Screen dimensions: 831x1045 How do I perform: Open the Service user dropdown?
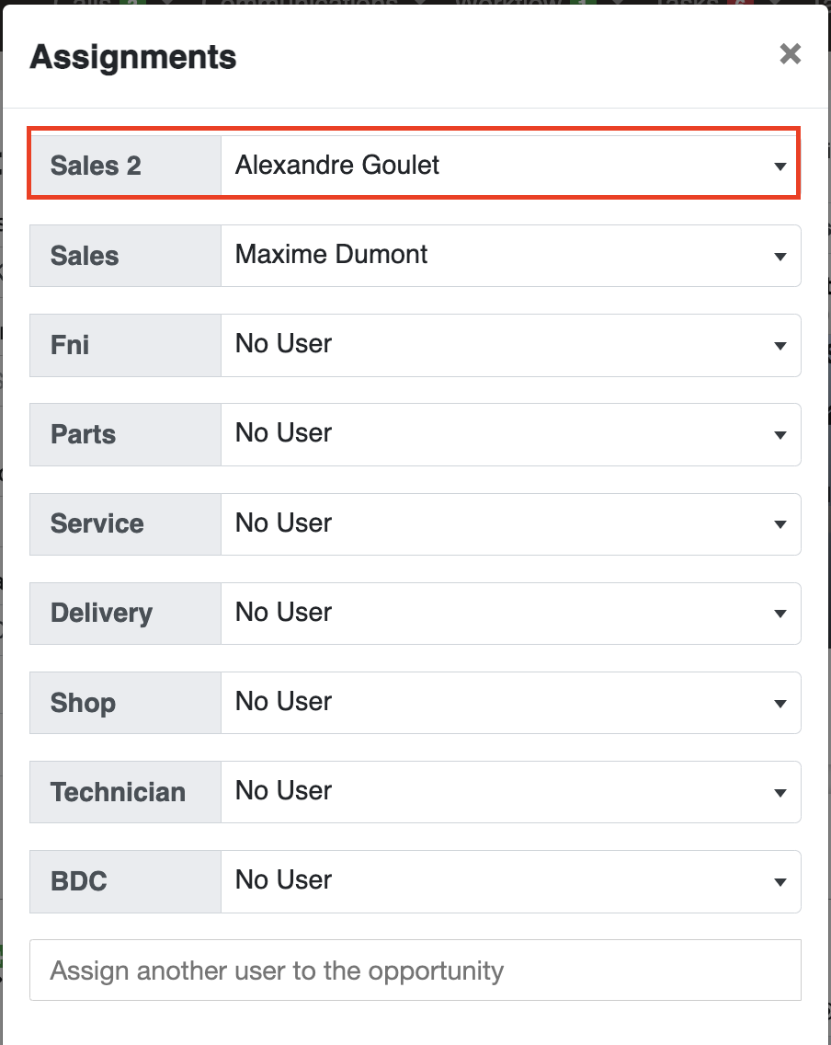(x=511, y=523)
